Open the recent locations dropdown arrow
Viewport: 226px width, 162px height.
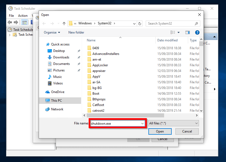pos(58,24)
